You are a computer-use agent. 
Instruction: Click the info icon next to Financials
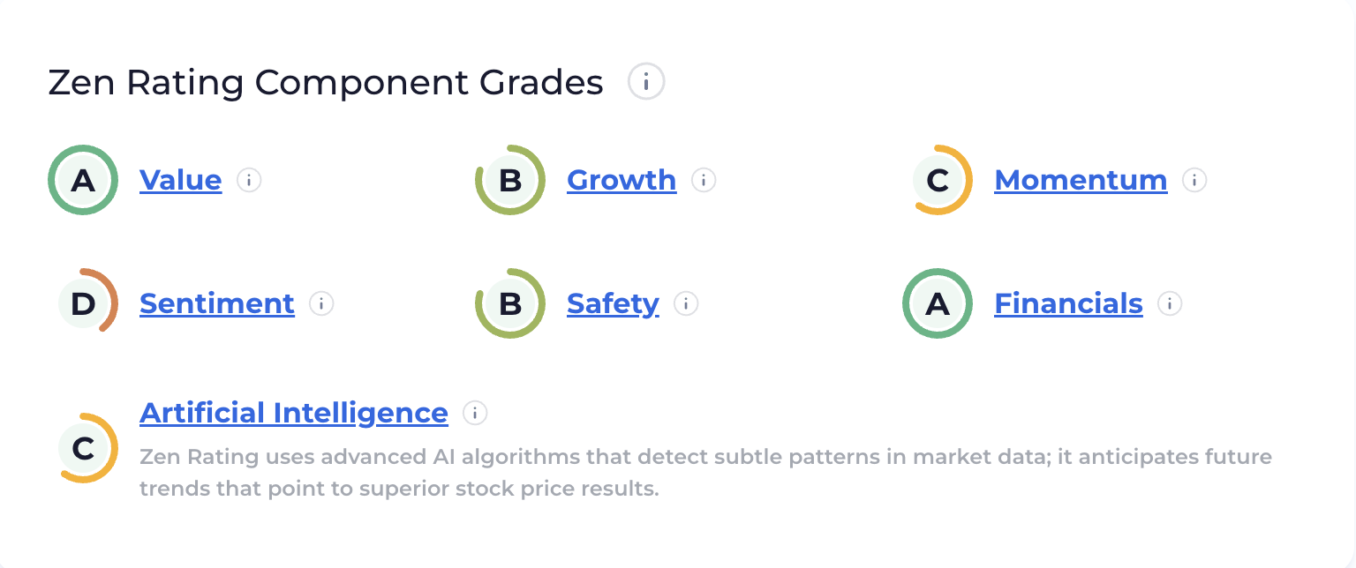(1170, 304)
